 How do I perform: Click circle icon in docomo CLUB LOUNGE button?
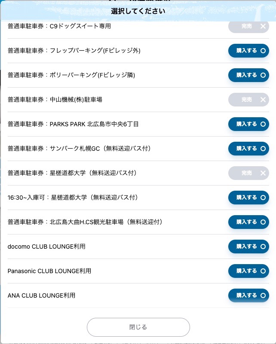click(263, 247)
